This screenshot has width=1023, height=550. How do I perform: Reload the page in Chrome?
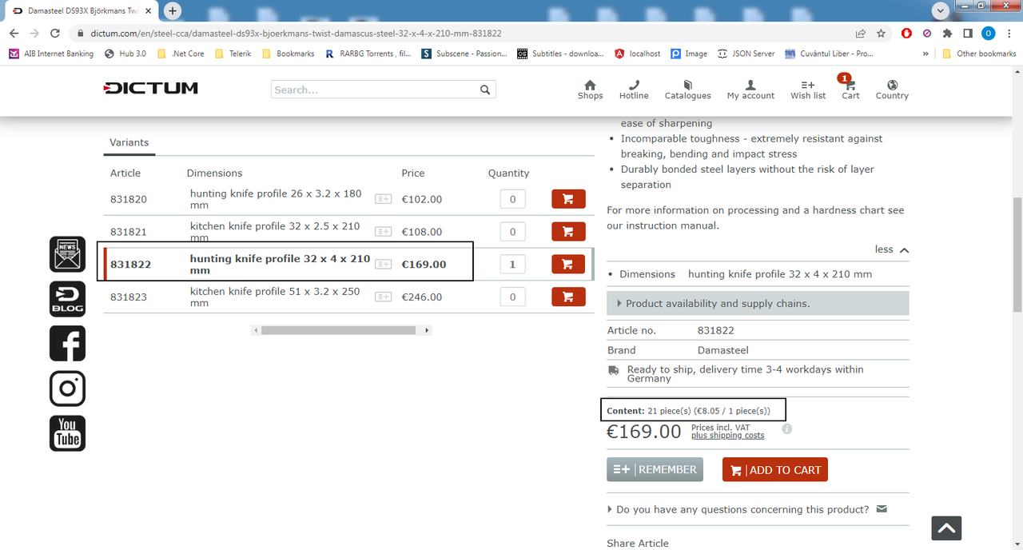[x=55, y=34]
